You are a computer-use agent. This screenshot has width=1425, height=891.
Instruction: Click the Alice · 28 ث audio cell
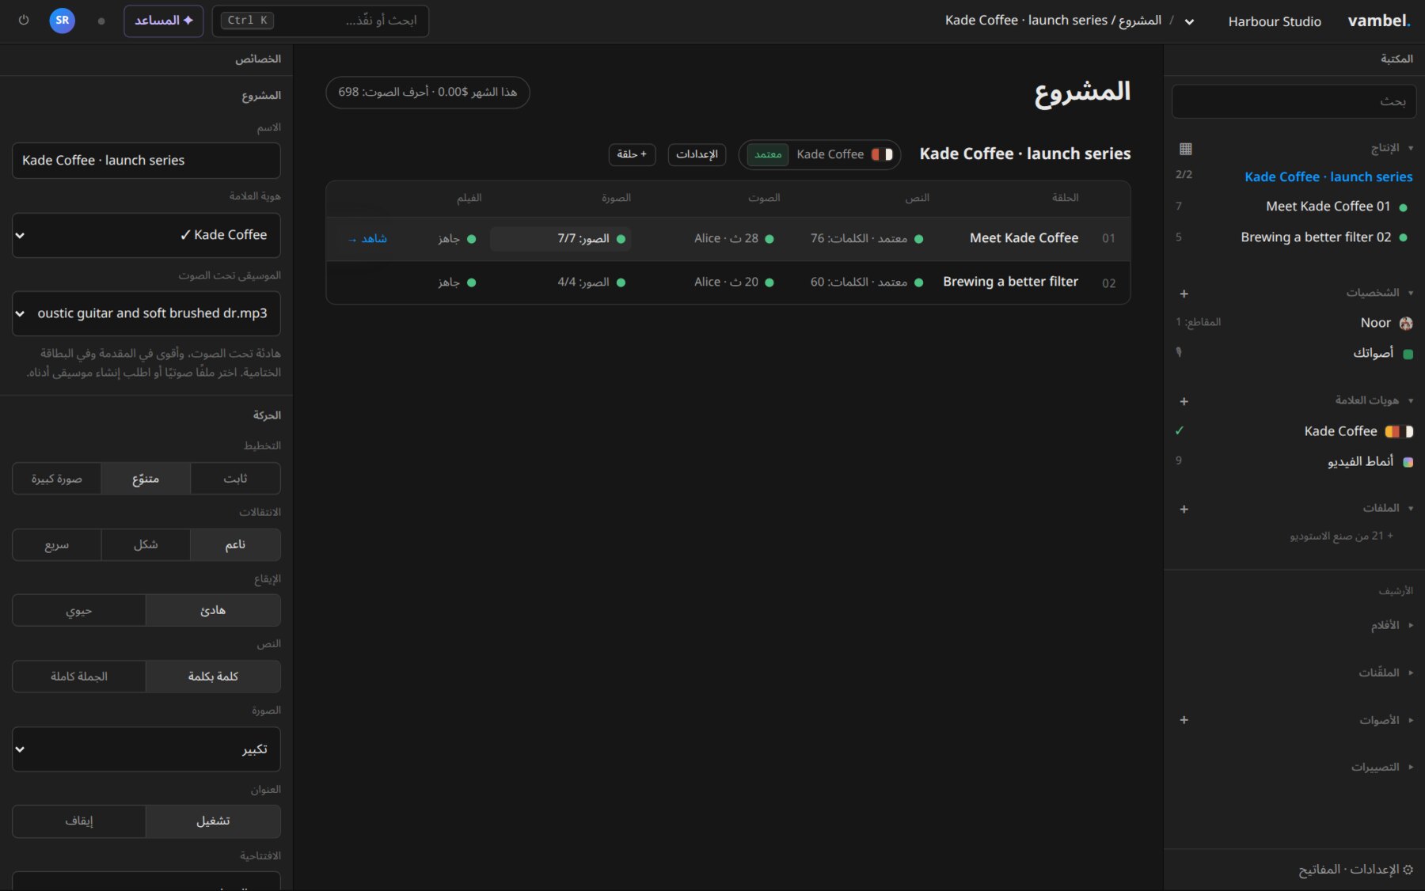[733, 239]
